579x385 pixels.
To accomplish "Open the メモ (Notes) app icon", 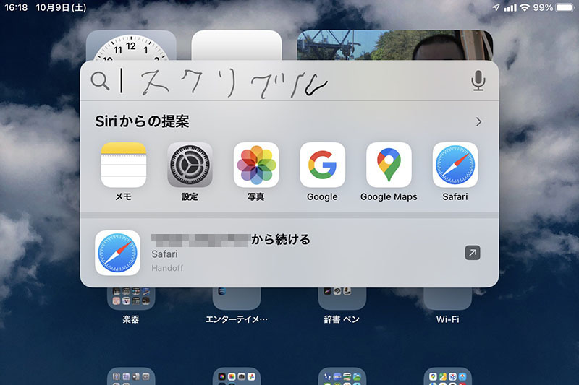I will pos(123,165).
